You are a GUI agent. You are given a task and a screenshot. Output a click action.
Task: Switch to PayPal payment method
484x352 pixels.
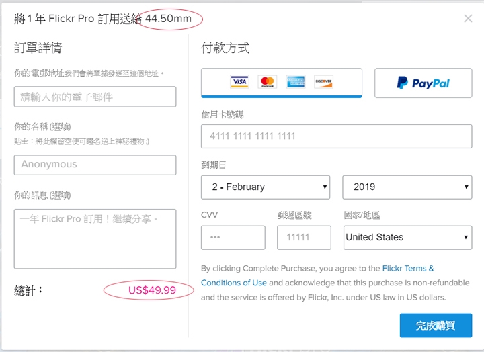(424, 83)
